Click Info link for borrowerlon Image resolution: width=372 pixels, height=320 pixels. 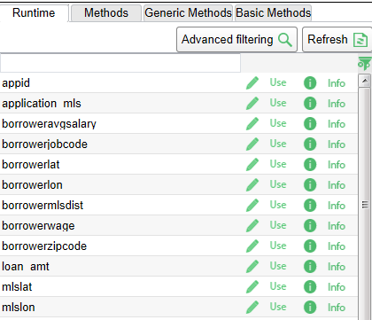pos(337,185)
